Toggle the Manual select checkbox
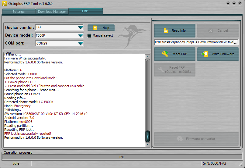The height and width of the screenshot is (168, 245). [89, 36]
